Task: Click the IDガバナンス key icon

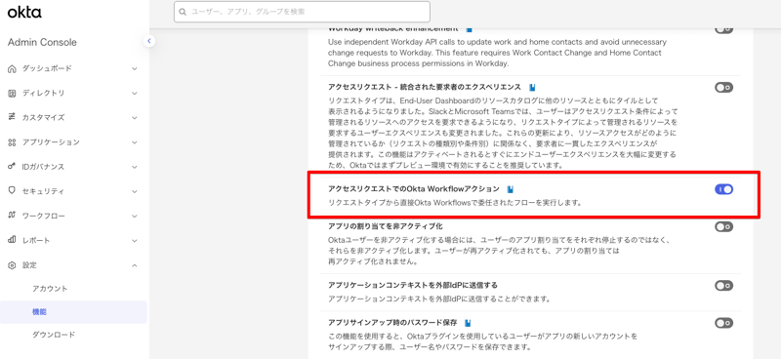Action: 13,167
